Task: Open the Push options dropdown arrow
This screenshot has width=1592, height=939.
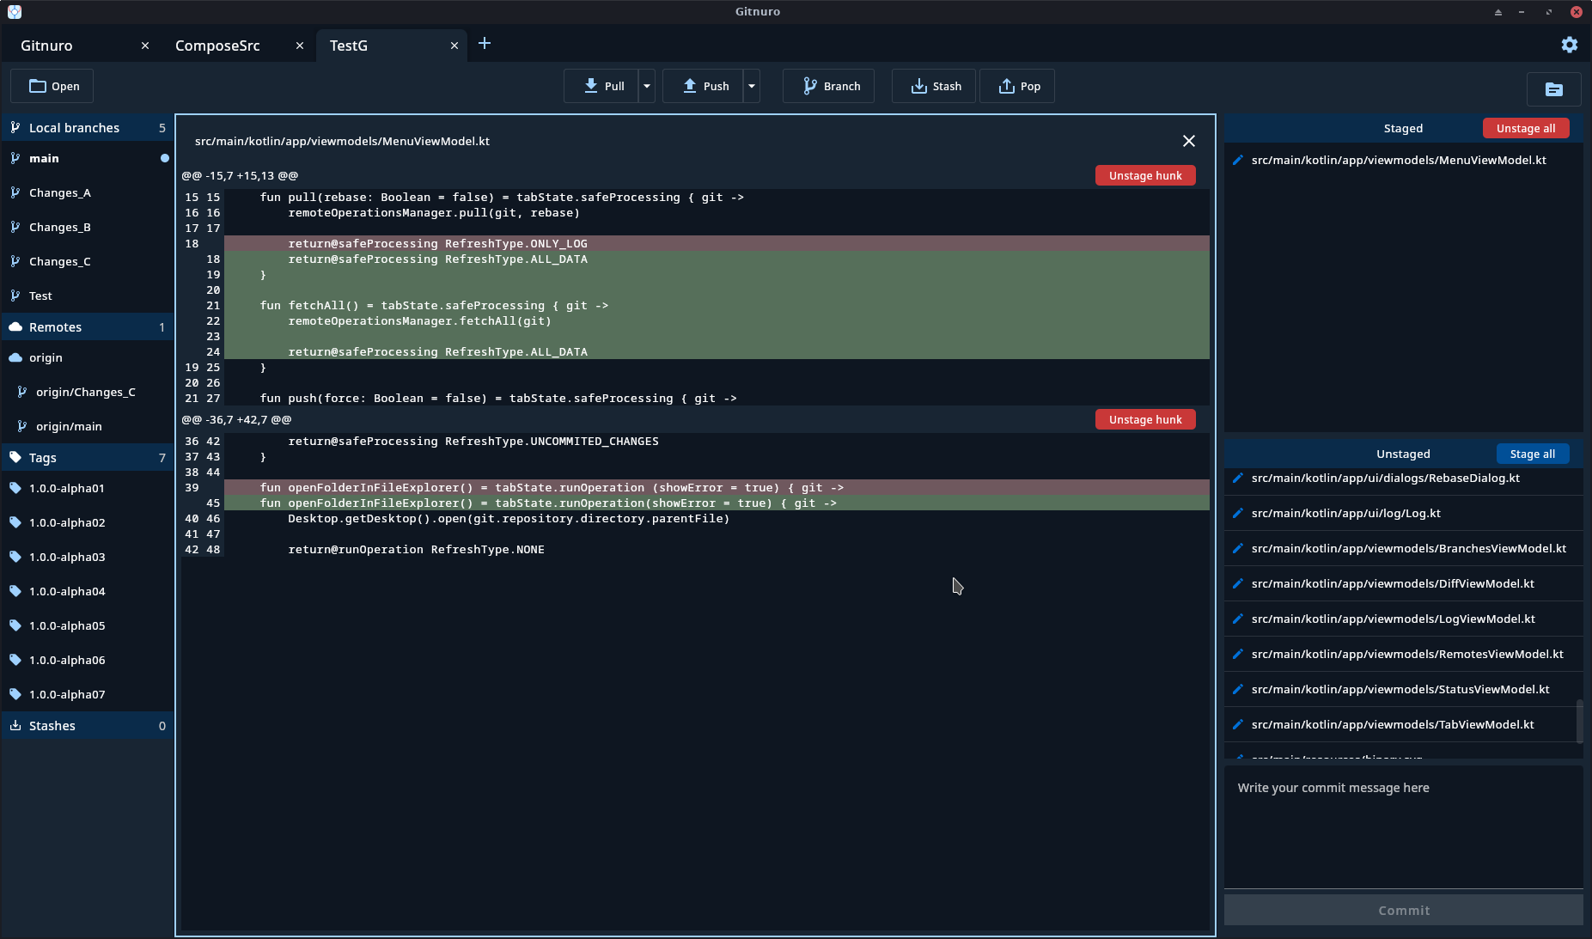Action: click(752, 86)
